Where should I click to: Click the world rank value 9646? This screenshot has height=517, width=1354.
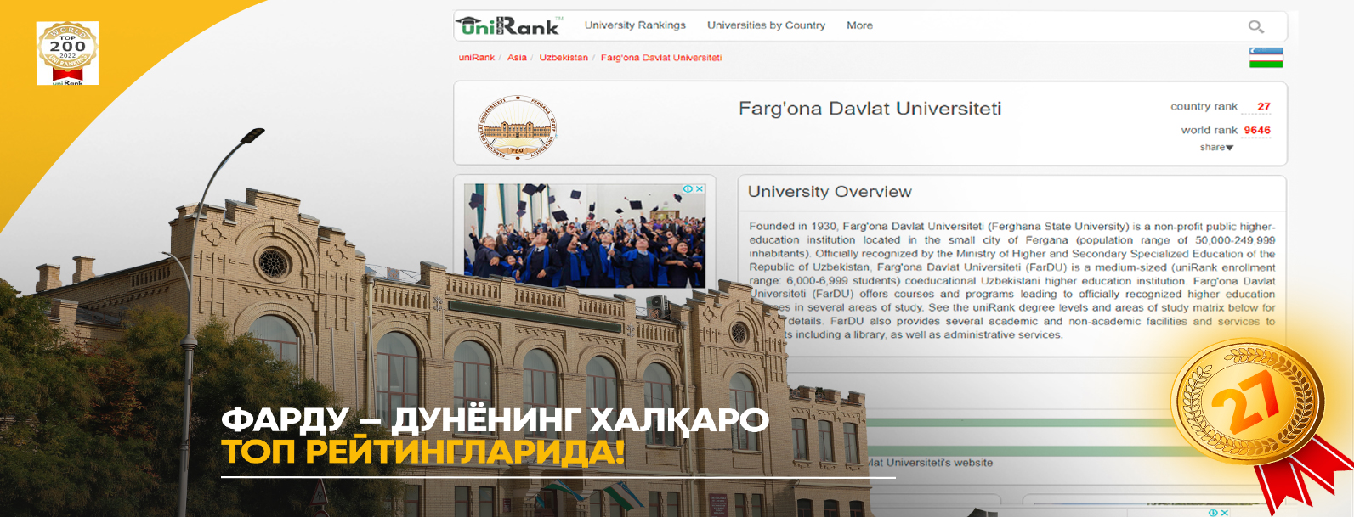(1257, 131)
